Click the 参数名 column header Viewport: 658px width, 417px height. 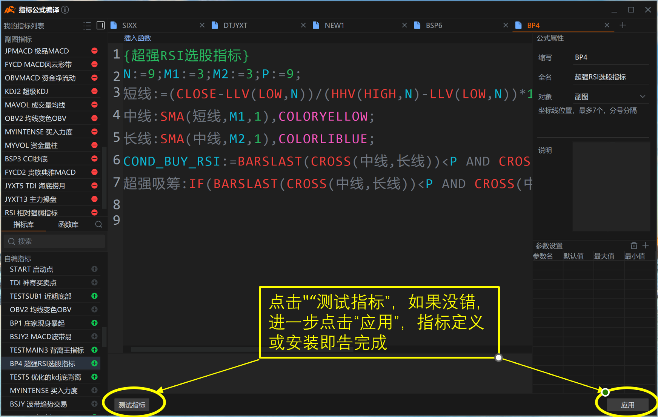coord(543,256)
